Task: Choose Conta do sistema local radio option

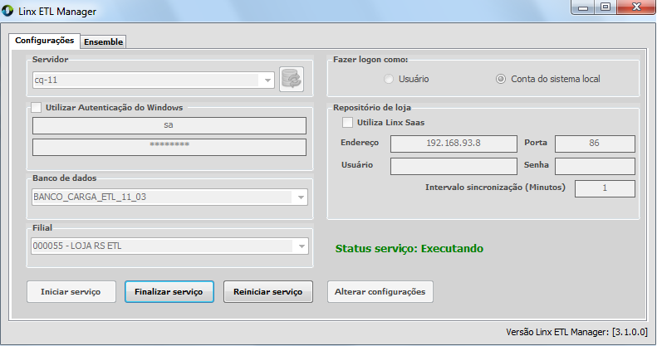Action: pyautogui.click(x=501, y=79)
